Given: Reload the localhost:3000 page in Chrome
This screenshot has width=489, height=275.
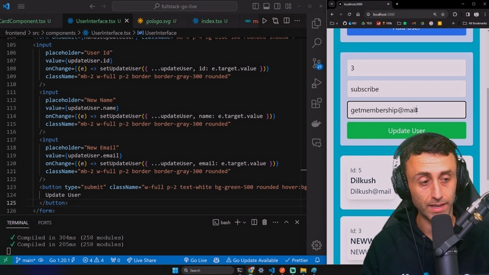Looking at the screenshot, I should [349, 14].
